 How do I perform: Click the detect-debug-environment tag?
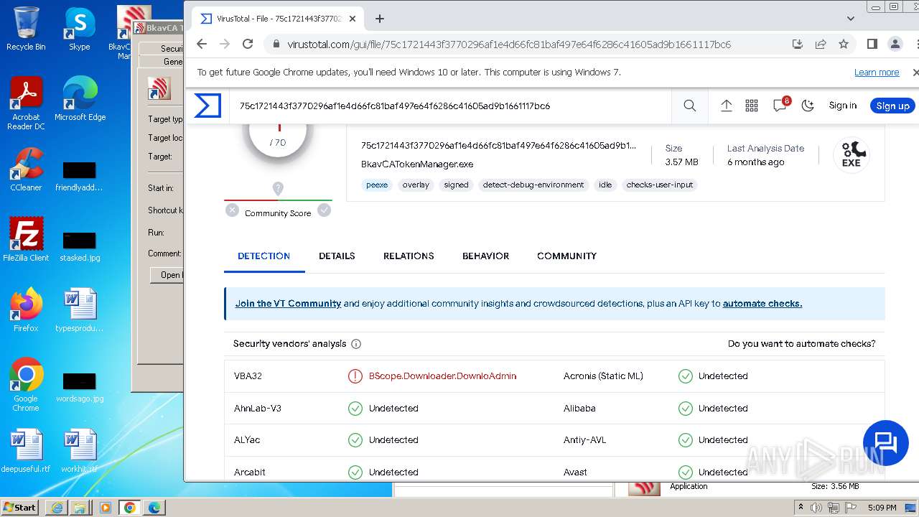[533, 185]
